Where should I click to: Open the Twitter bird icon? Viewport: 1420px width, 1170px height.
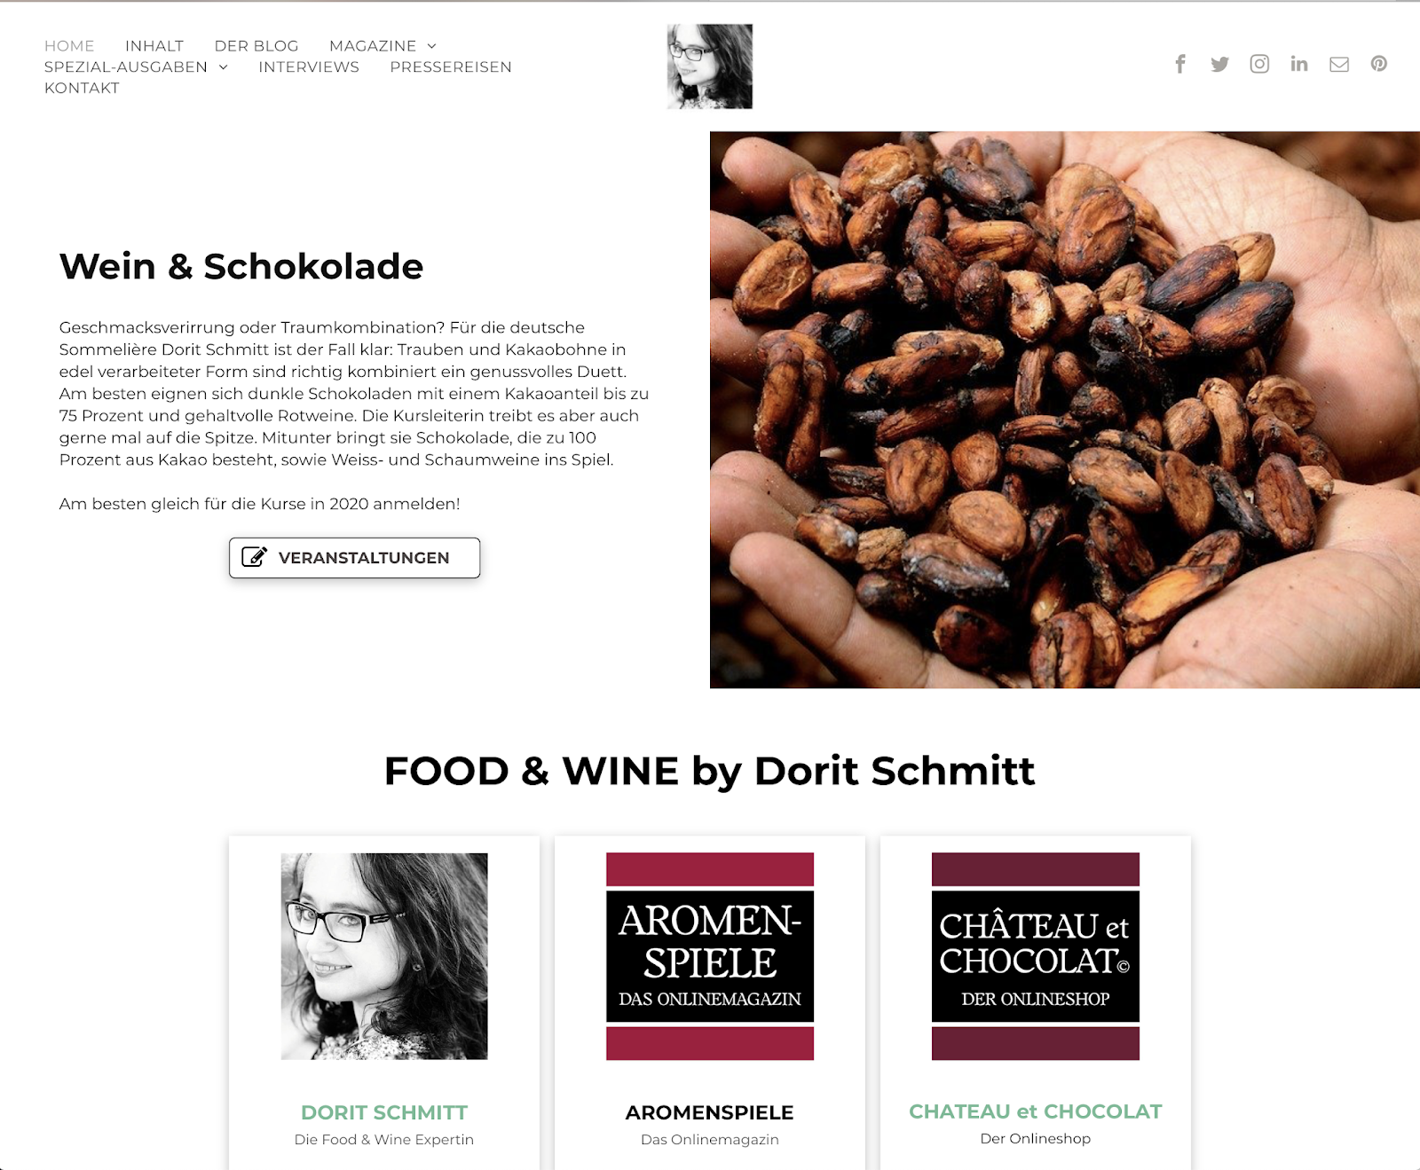click(x=1219, y=64)
